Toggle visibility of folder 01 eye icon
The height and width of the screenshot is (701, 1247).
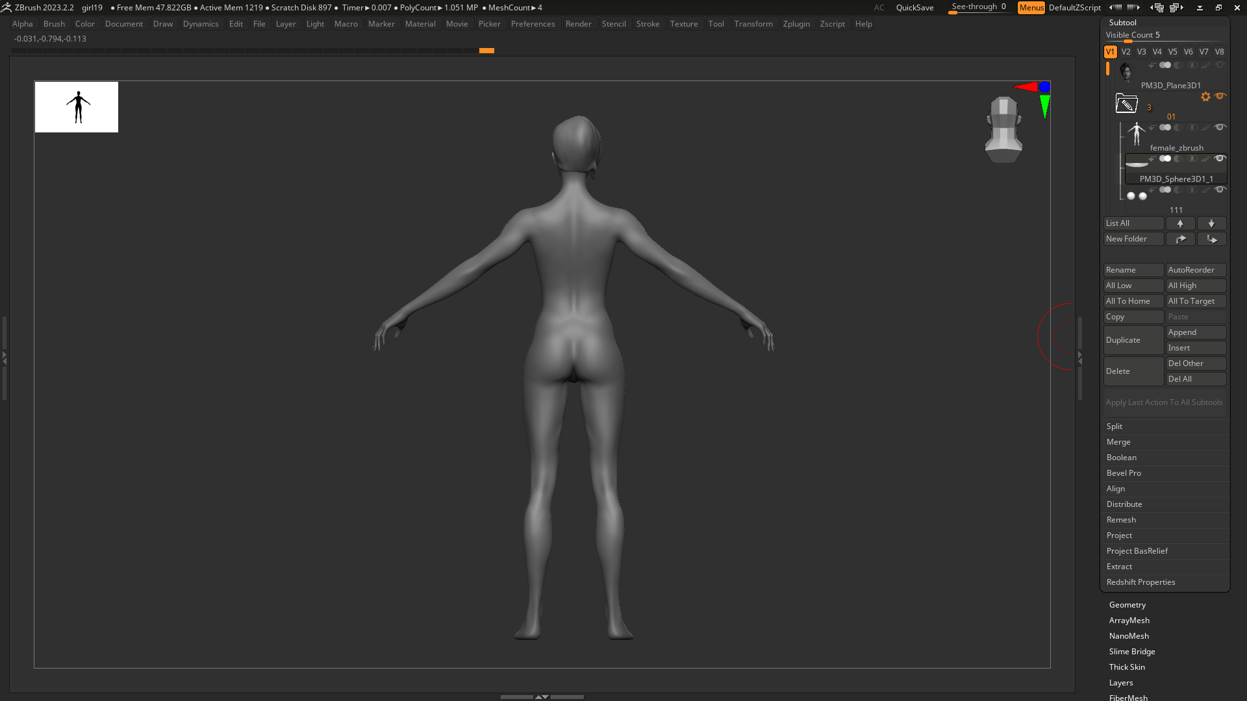[x=1220, y=96]
